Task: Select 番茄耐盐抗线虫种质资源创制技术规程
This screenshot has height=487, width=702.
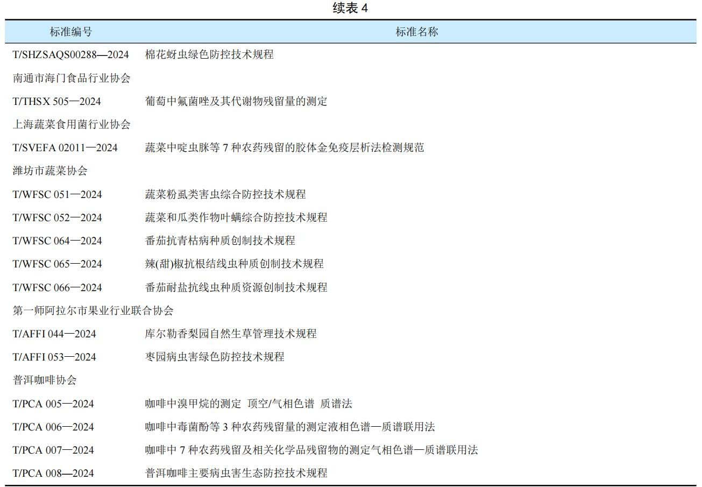Action: pyautogui.click(x=236, y=287)
